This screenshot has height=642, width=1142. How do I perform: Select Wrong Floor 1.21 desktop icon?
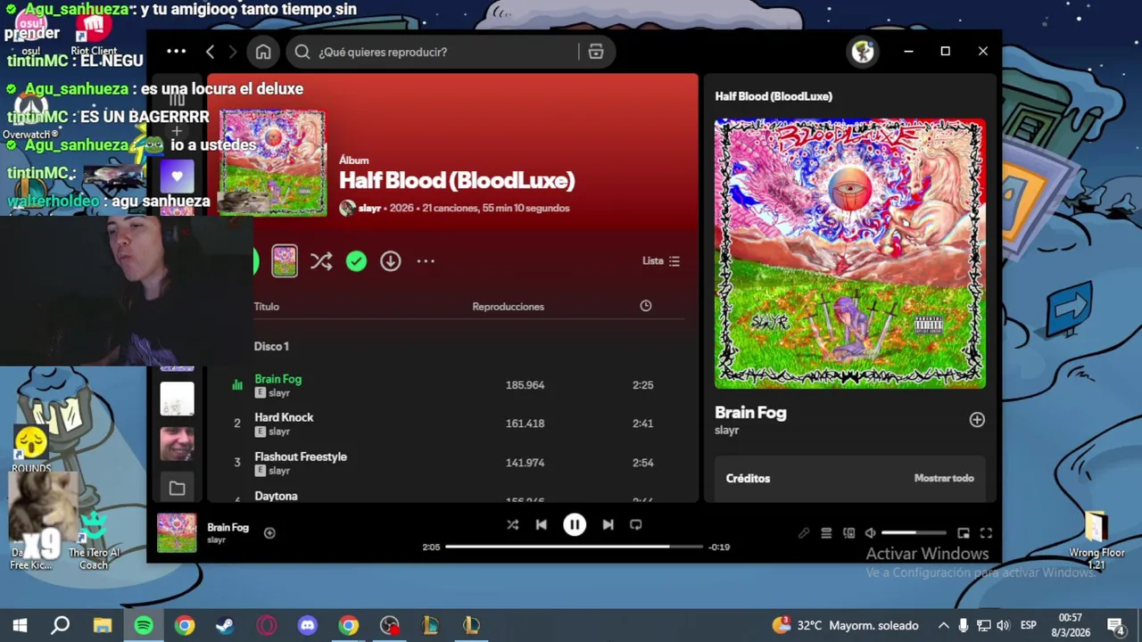click(x=1096, y=540)
